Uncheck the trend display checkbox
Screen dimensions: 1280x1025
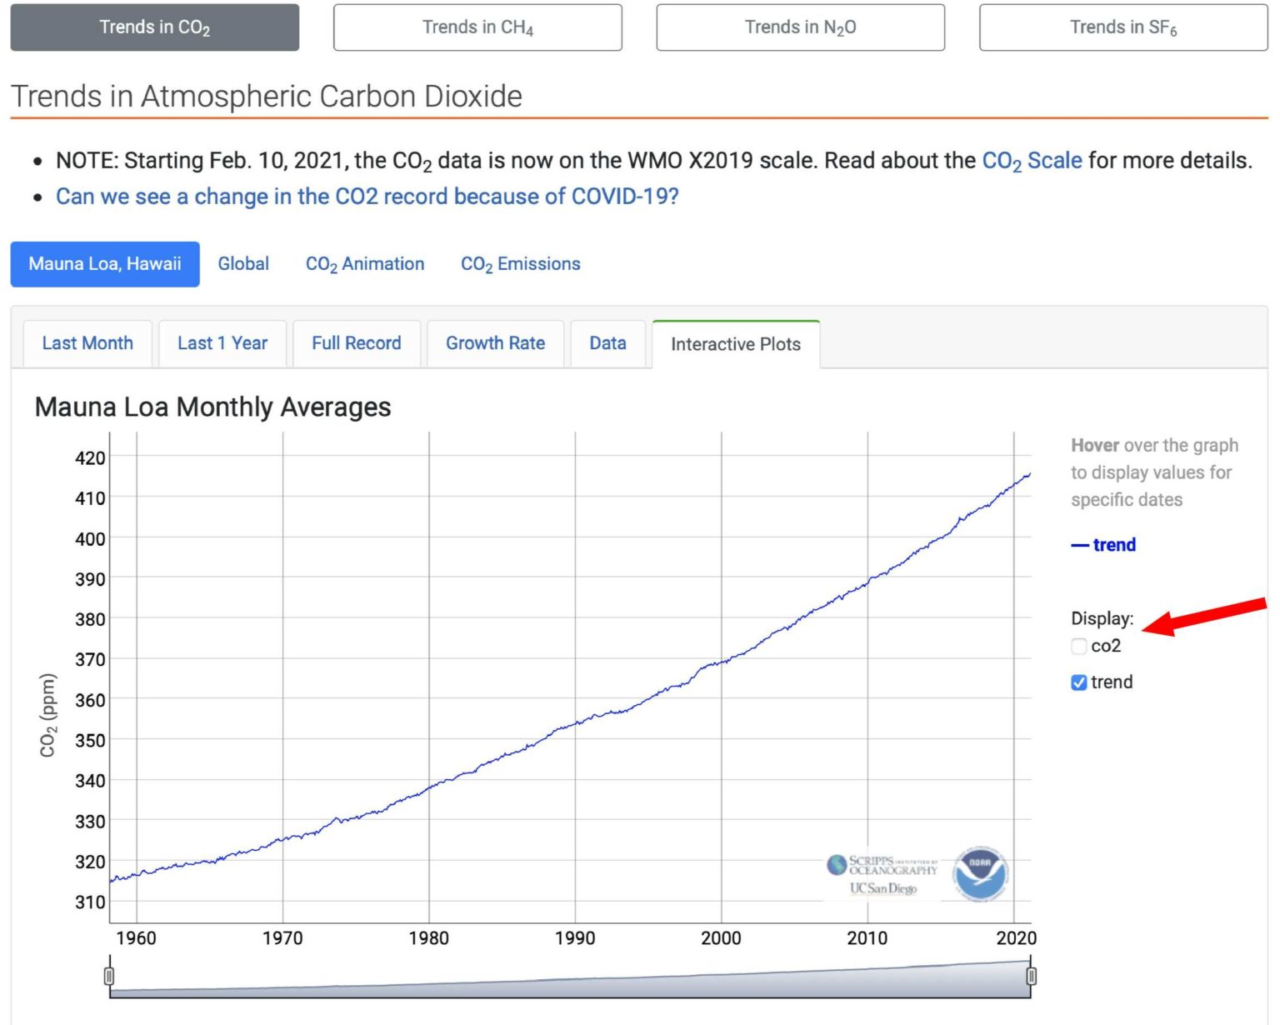click(1079, 682)
